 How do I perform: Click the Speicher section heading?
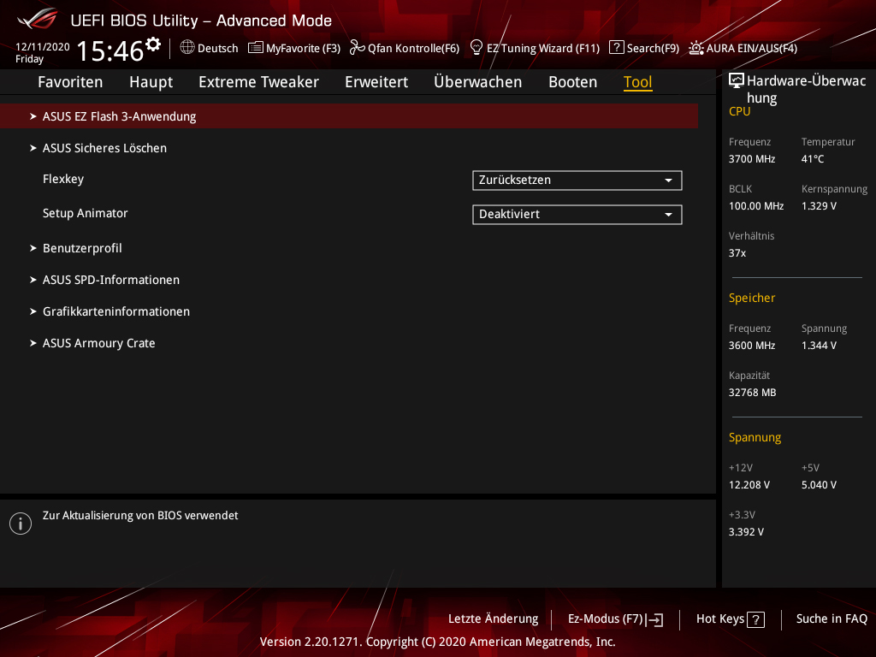[x=751, y=298]
